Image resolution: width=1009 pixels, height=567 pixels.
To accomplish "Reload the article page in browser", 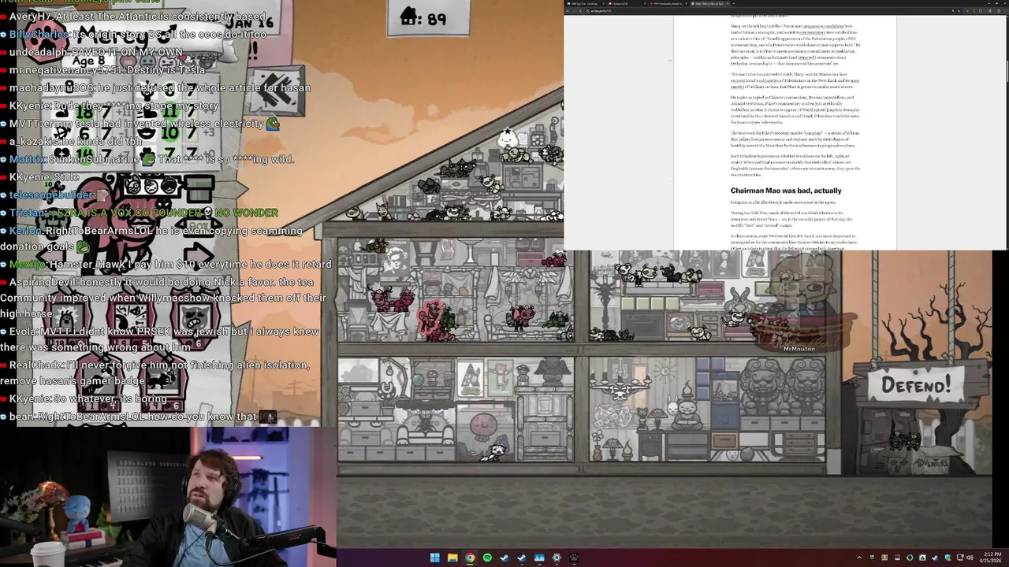I will pyautogui.click(x=580, y=11).
